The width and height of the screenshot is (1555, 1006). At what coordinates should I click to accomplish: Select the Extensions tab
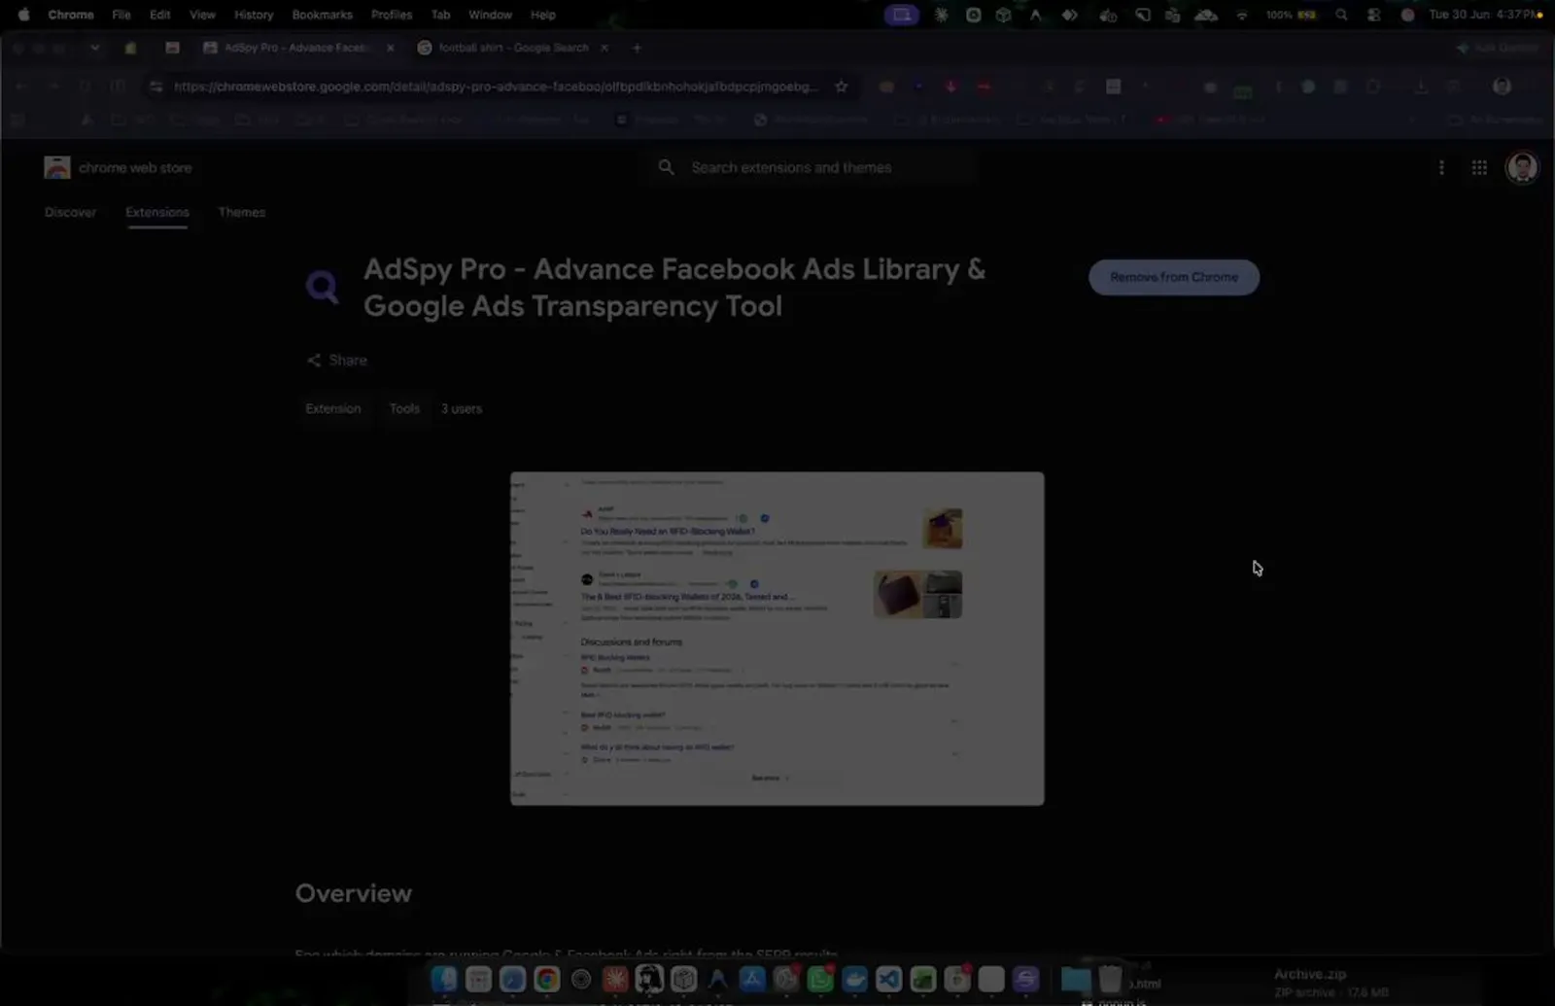tap(157, 212)
